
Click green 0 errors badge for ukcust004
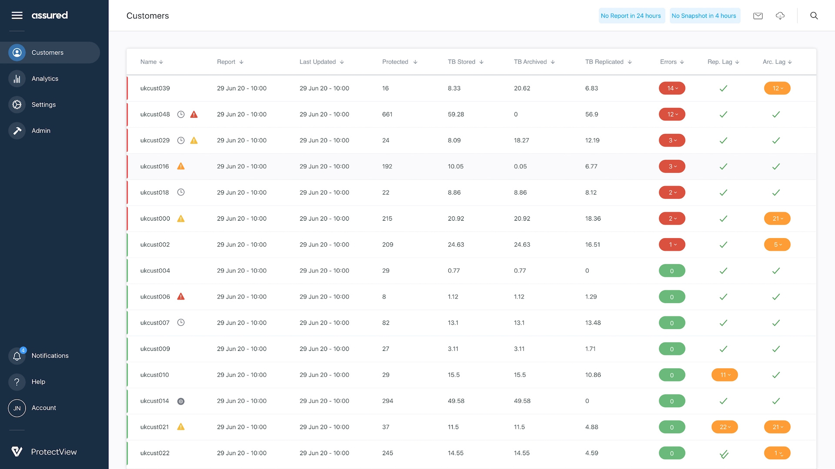click(671, 271)
